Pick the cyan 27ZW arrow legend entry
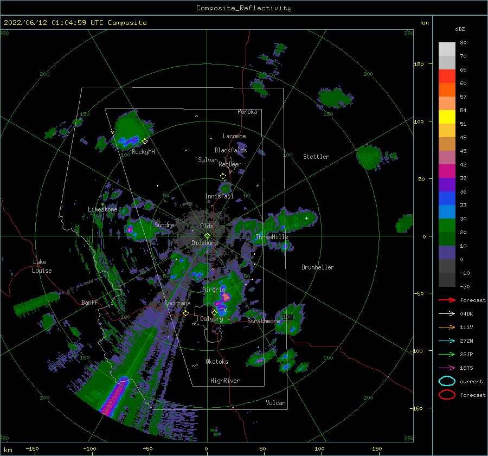 (x=447, y=341)
